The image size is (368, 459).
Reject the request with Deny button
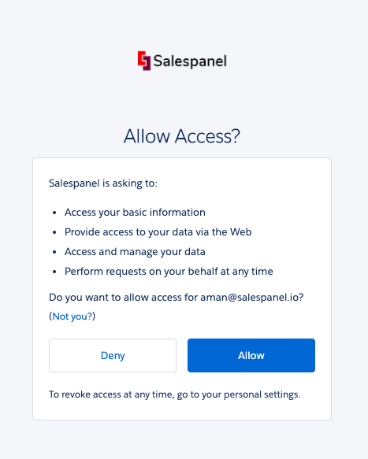(x=113, y=355)
